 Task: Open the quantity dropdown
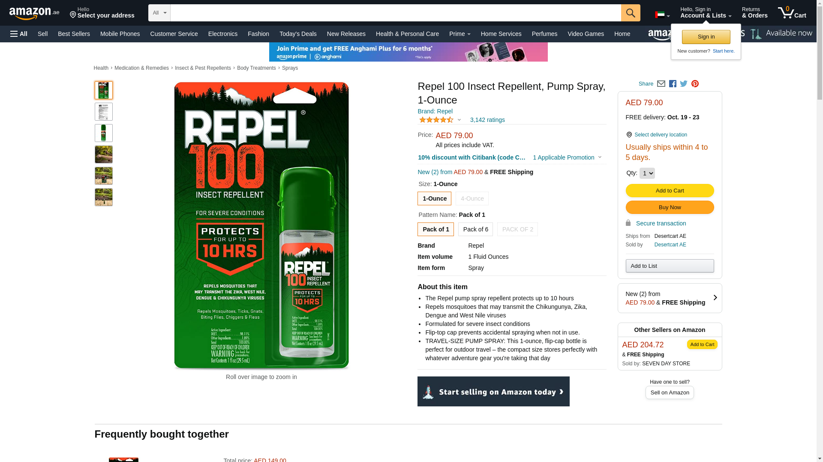click(x=647, y=173)
